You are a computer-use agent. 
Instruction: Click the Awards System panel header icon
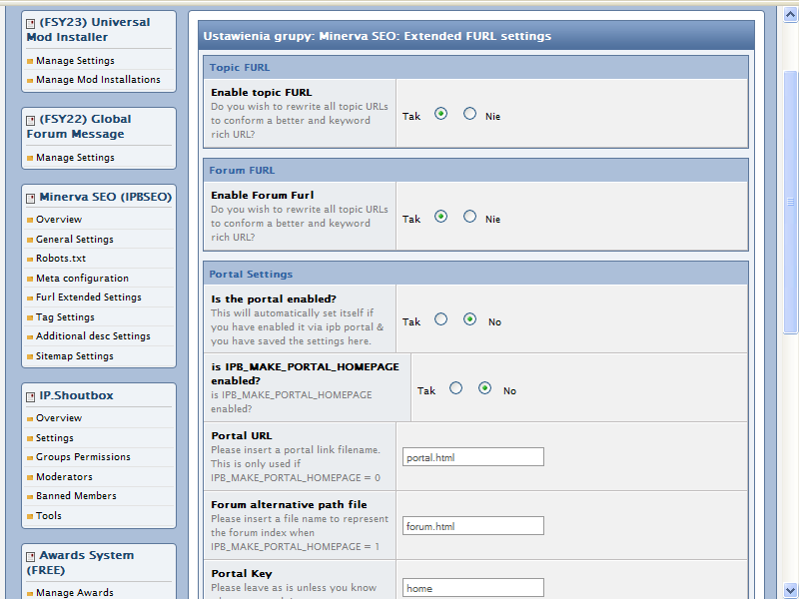click(x=31, y=556)
